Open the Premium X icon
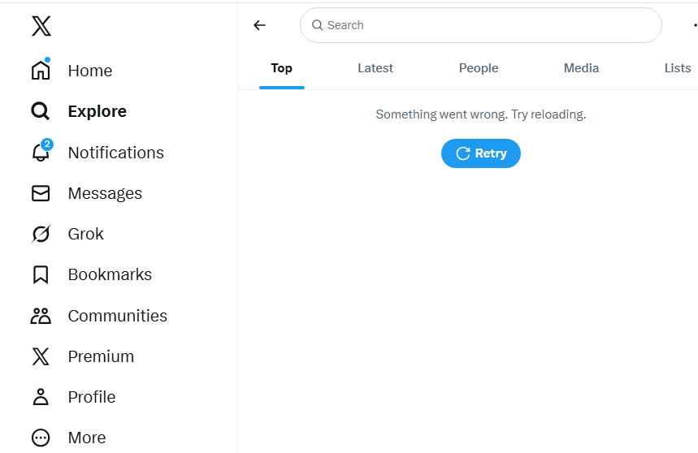The width and height of the screenshot is (698, 453). [x=41, y=356]
